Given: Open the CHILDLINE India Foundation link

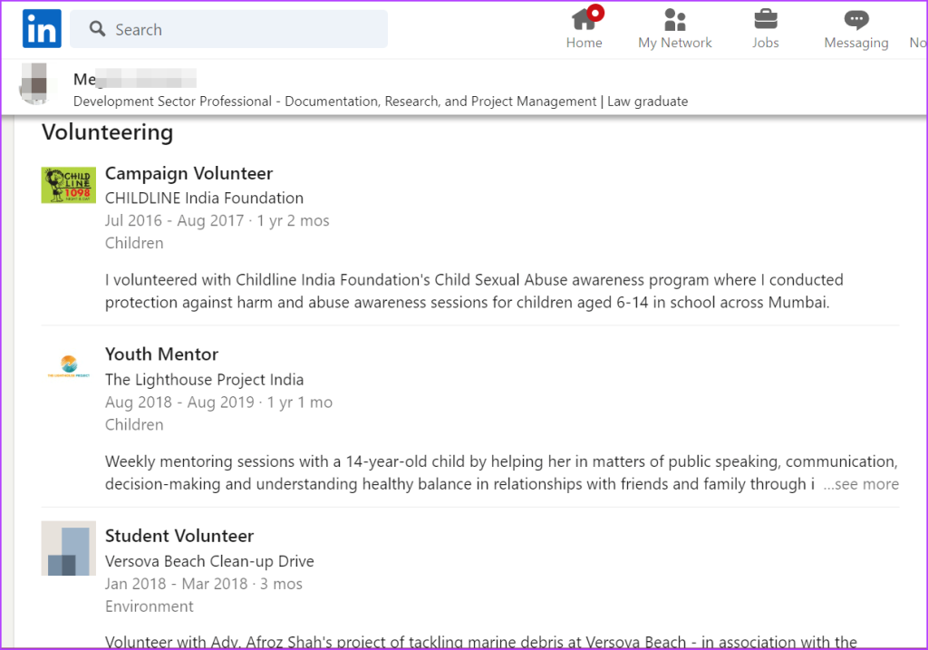Looking at the screenshot, I should tap(204, 198).
